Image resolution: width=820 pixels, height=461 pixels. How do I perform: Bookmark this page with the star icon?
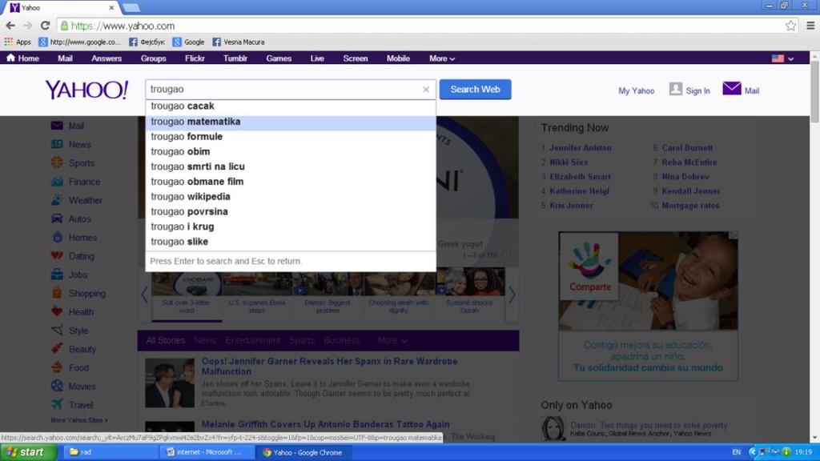pyautogui.click(x=790, y=26)
